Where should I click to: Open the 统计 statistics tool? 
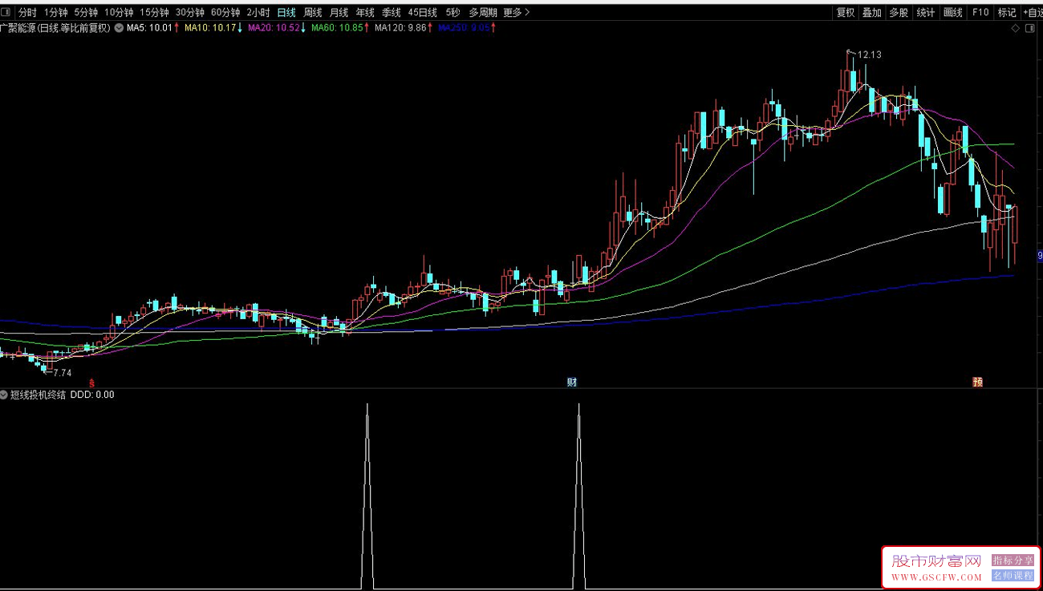tap(925, 13)
